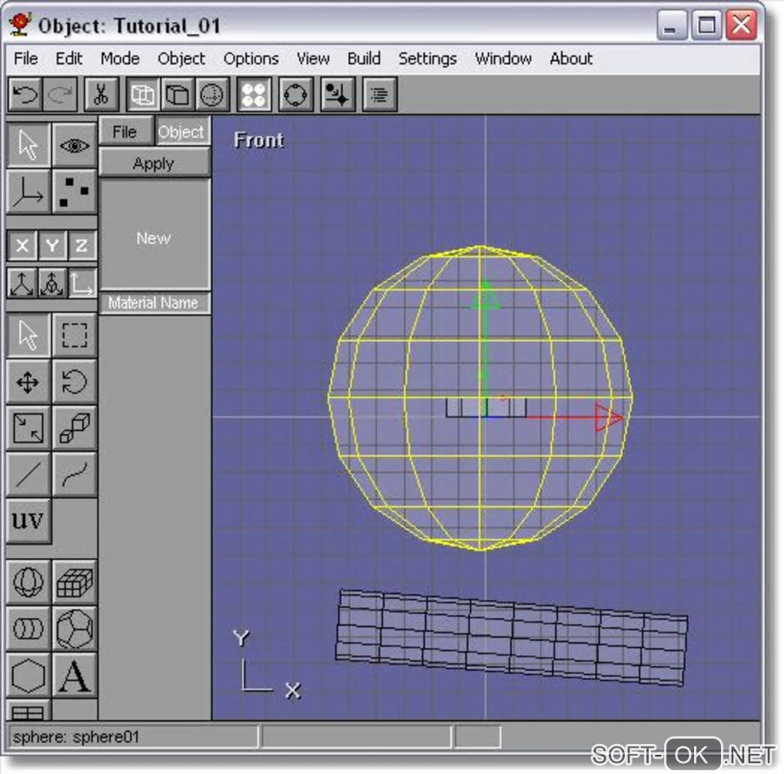Create a Cylinder primitive

point(28,629)
